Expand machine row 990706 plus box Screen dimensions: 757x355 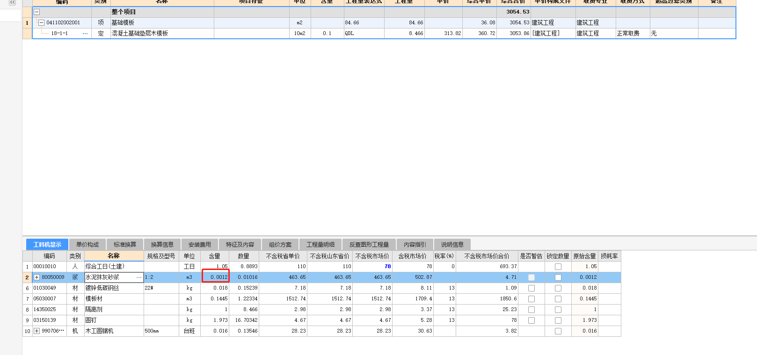click(37, 331)
